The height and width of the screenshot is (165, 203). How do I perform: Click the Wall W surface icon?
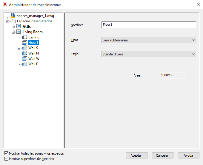24,59
